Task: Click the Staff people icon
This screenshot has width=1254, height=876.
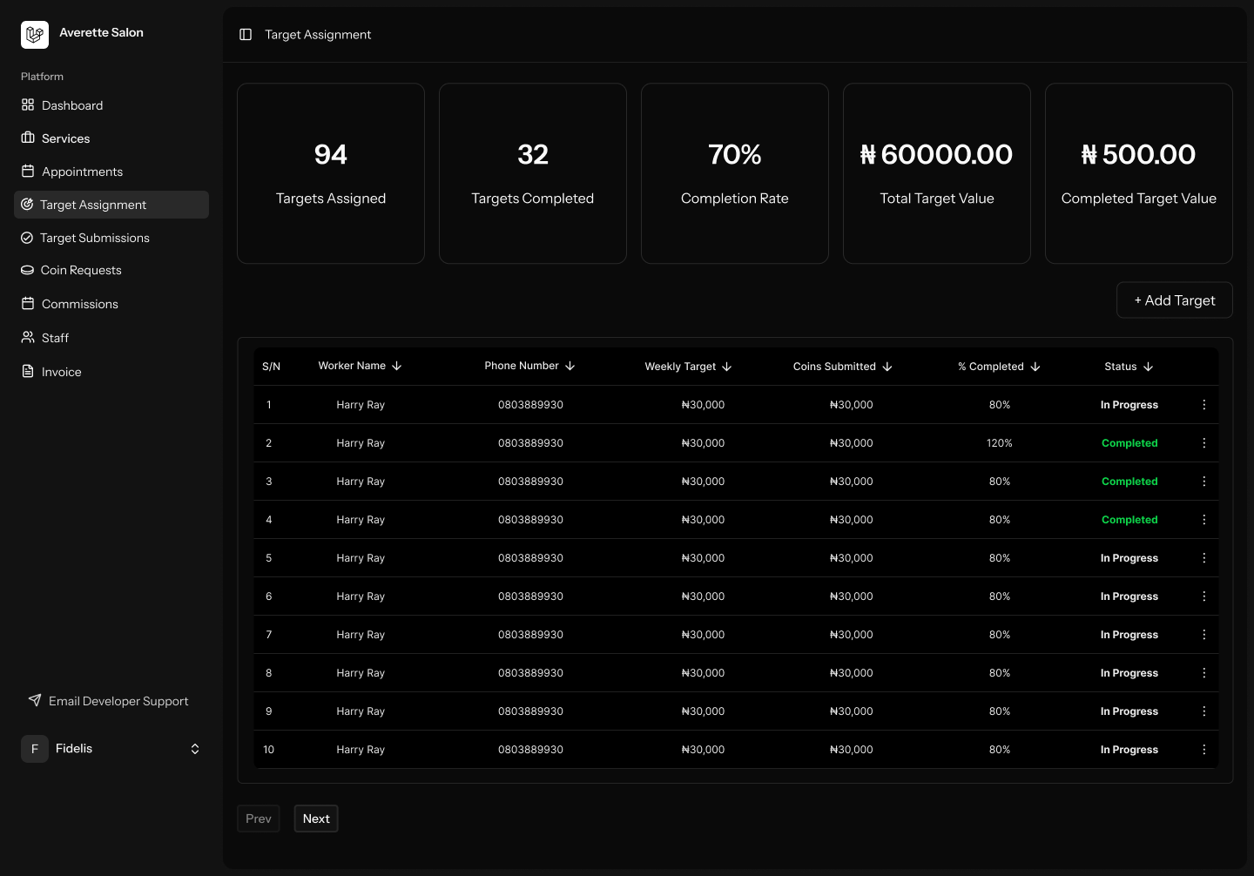Action: pyautogui.click(x=28, y=338)
